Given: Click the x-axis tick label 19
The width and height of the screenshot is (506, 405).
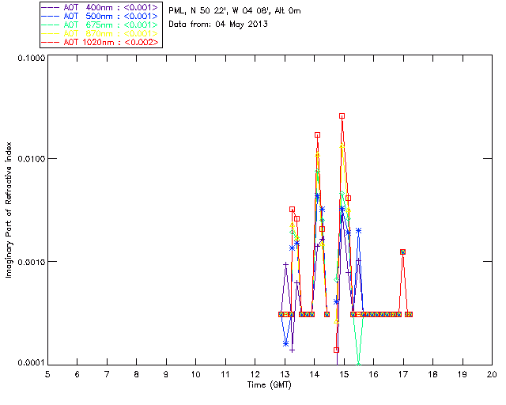Looking at the screenshot, I should [463, 374].
